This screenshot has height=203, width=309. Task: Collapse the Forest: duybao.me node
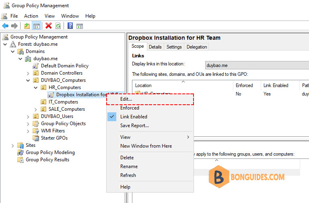(5, 44)
